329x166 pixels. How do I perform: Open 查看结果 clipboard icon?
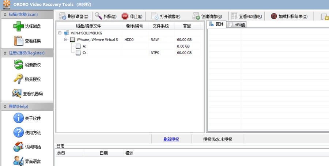(19, 41)
